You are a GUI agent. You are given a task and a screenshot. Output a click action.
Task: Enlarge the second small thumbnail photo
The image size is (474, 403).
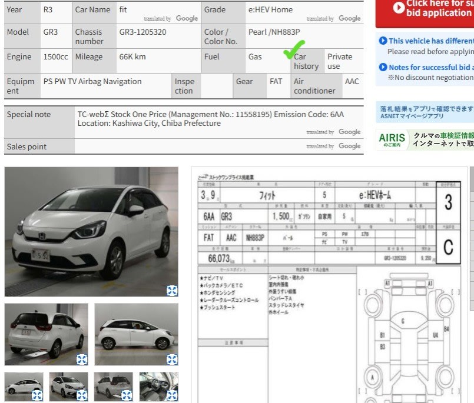click(82, 395)
